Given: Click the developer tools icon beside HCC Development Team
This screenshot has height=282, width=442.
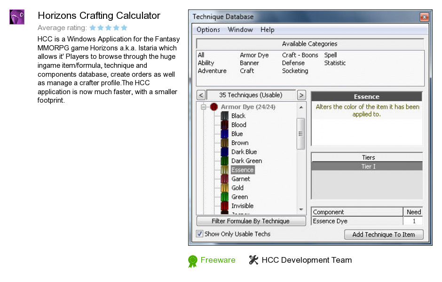Looking at the screenshot, I should click(x=253, y=260).
